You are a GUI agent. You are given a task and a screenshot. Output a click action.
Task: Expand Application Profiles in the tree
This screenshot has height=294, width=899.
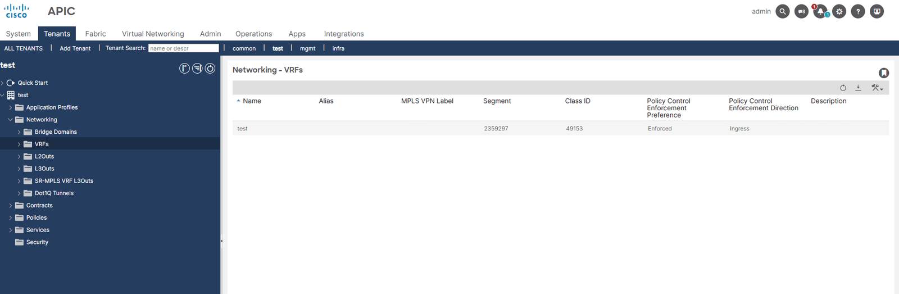pos(11,107)
